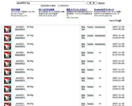Open @akio0911 link in 15:44:33 row
This screenshot has height=106, width=132.
click(x=20, y=72)
